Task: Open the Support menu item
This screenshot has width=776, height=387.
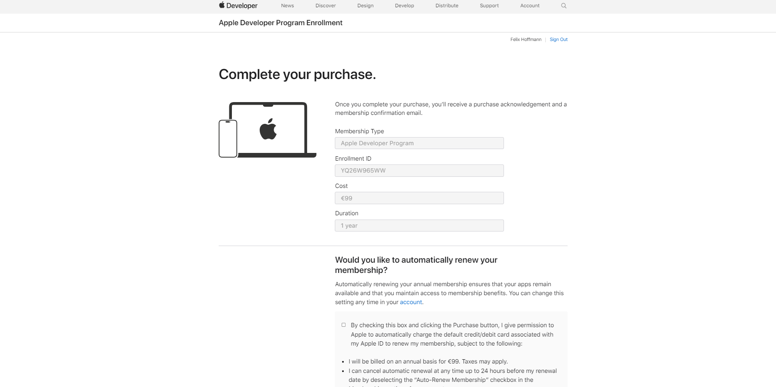Action: (489, 6)
